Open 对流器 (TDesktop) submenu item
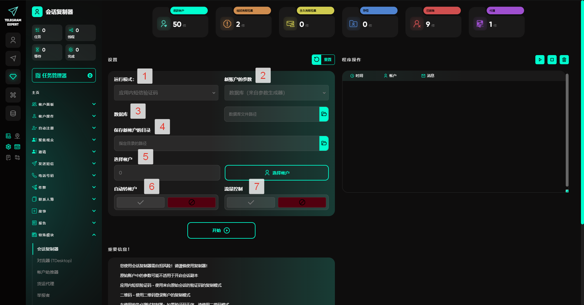 tap(54, 261)
